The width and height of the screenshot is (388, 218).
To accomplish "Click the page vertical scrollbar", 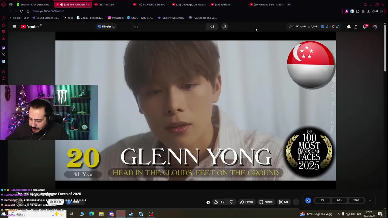I will coord(385,48).
